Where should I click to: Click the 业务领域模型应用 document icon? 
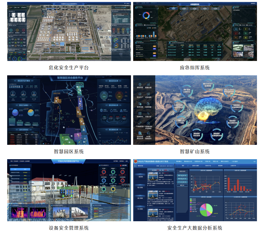(x=140, y=133)
